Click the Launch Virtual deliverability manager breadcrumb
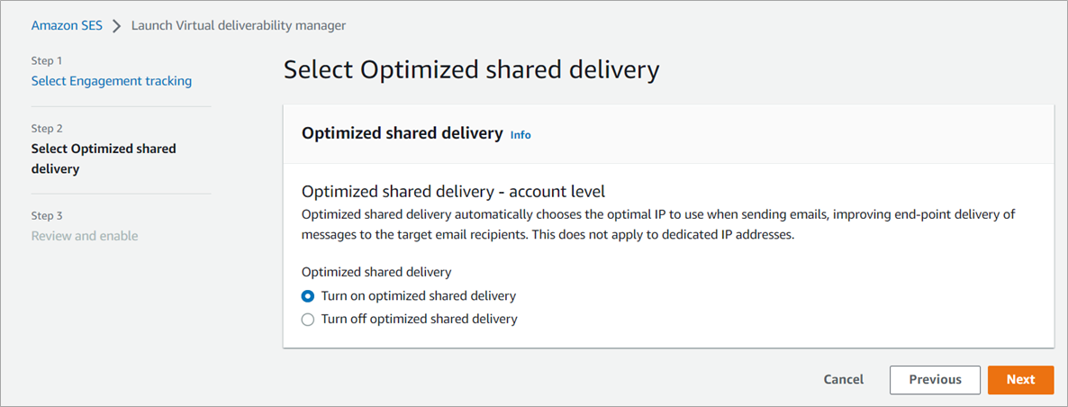Screen dimensions: 1068x407 point(239,25)
